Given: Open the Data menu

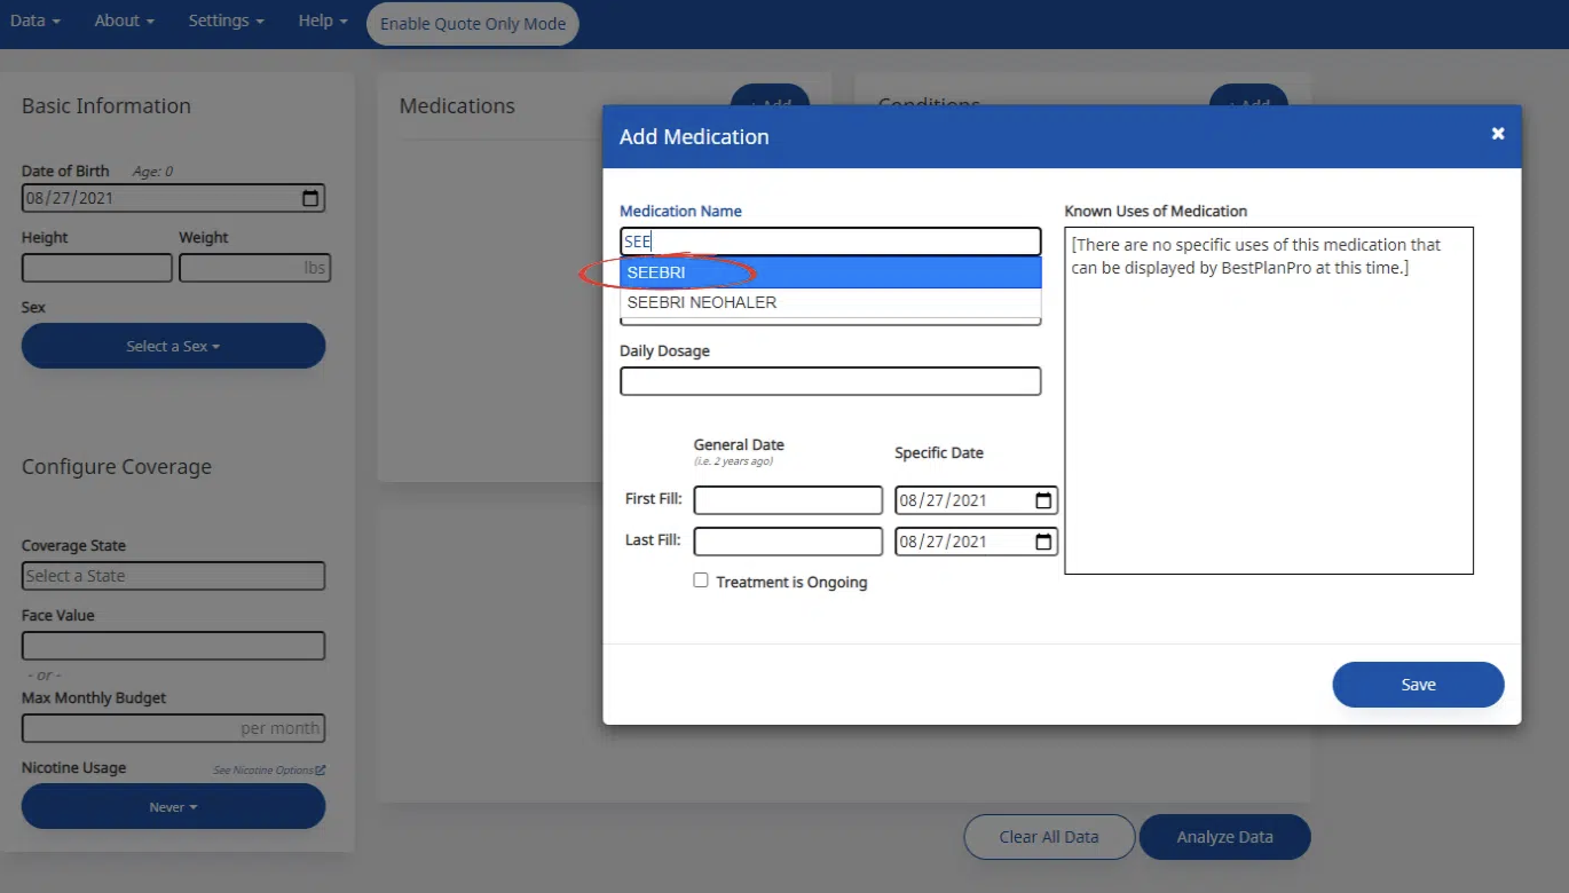Looking at the screenshot, I should (x=35, y=21).
